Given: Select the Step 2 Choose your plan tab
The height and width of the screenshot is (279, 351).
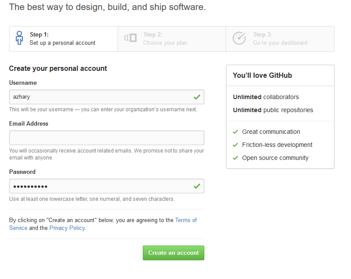Looking at the screenshot, I should (172, 39).
